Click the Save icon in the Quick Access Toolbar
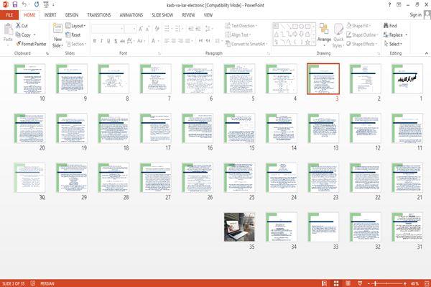431x287 pixels. click(15, 4)
